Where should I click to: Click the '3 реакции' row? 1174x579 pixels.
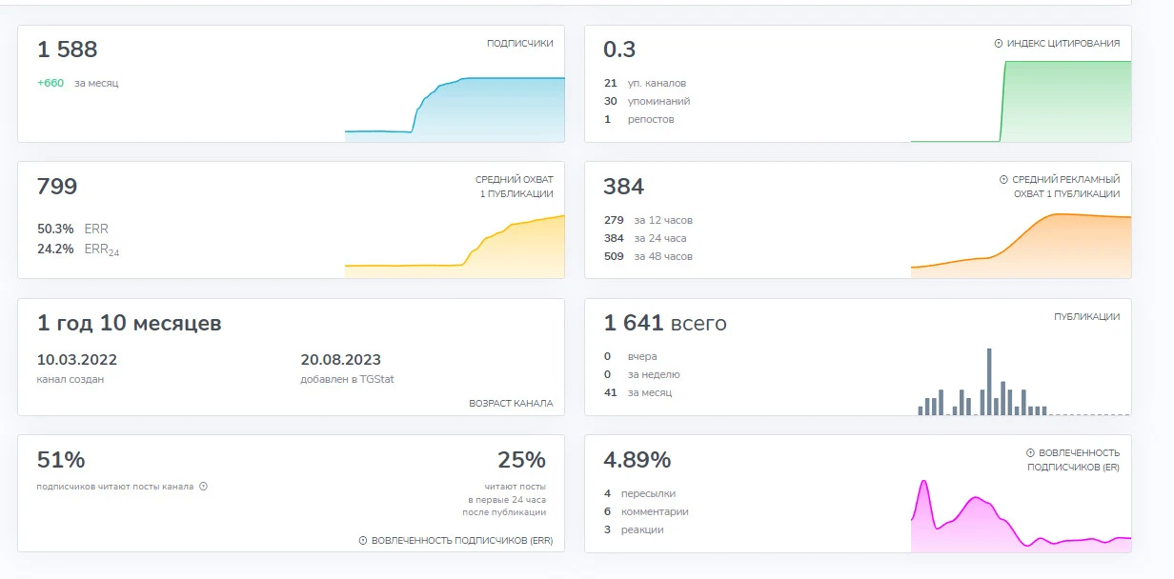click(x=634, y=529)
